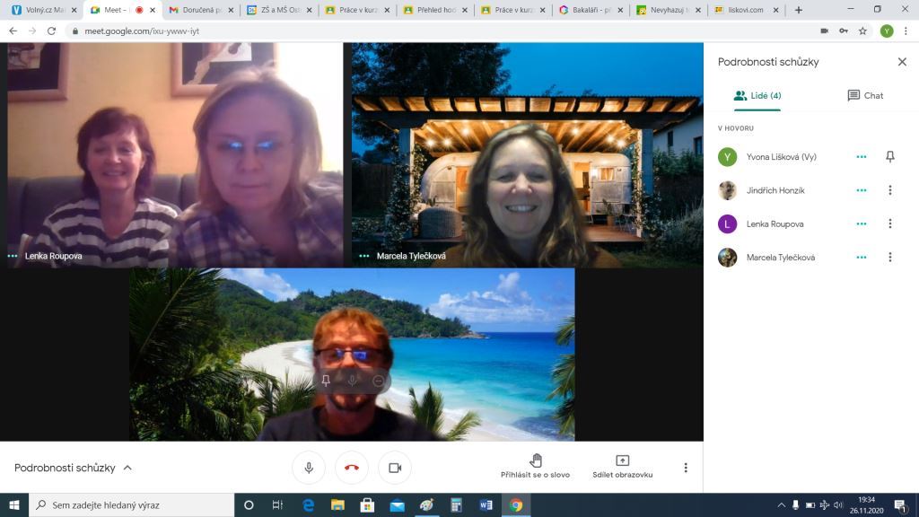Open options menu for Marcela Tylečková

889,258
